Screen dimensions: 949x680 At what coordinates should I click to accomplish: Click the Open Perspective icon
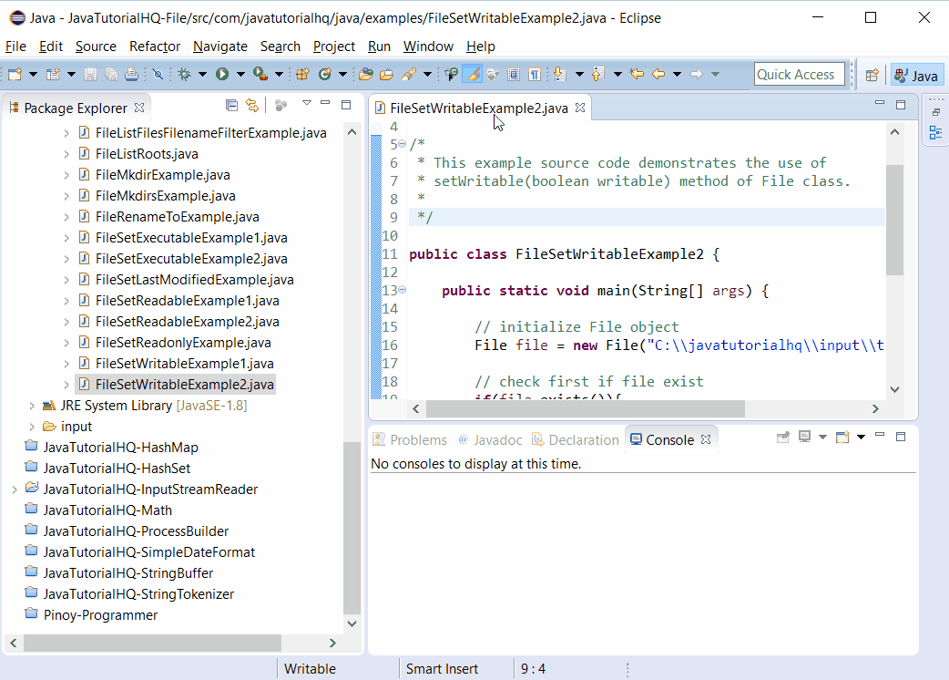(872, 75)
